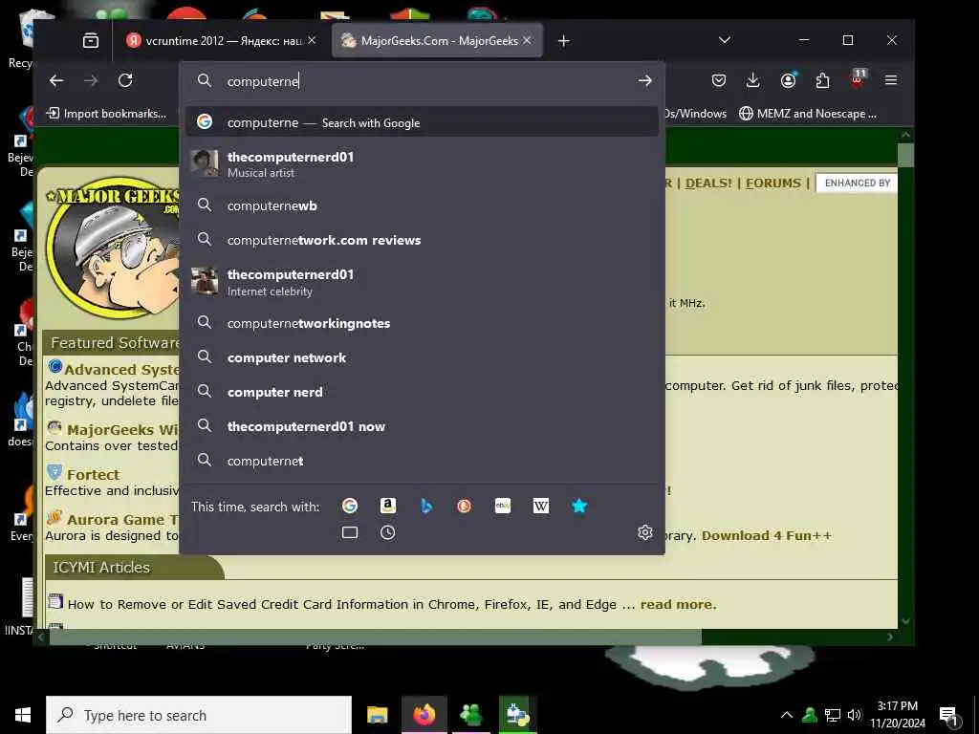The image size is (979, 734).
Task: Click the Firefox taskbar icon
Action: (x=424, y=715)
